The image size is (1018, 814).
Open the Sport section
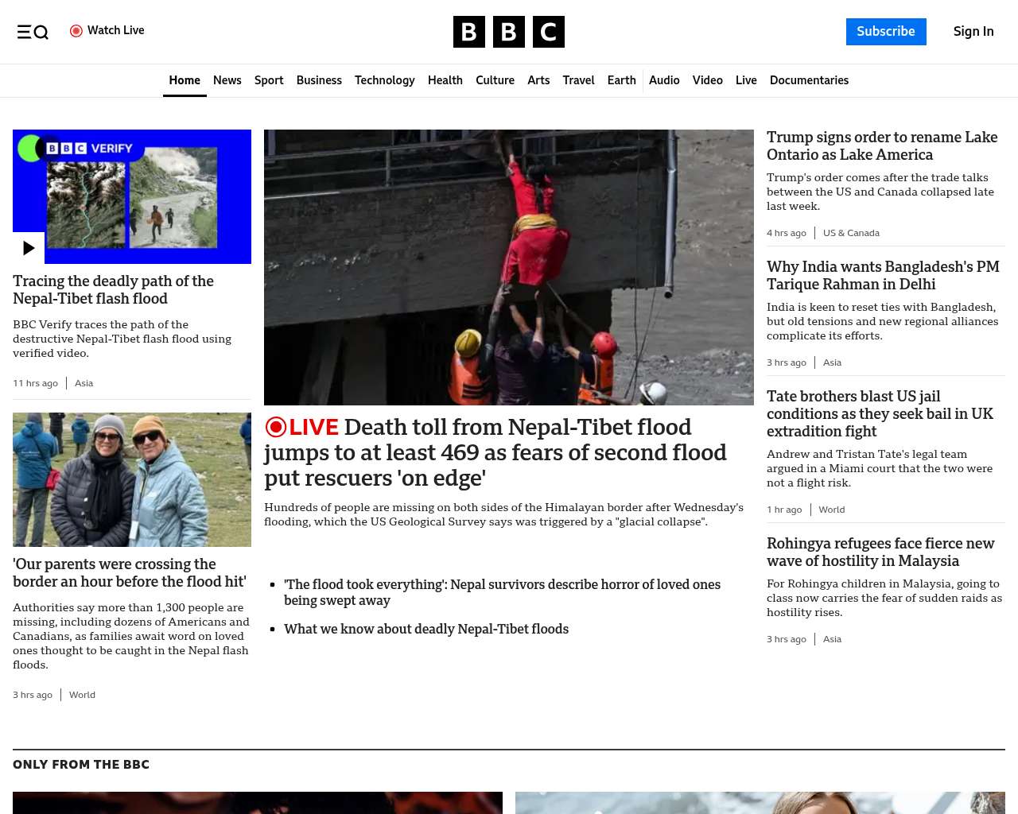(x=269, y=80)
